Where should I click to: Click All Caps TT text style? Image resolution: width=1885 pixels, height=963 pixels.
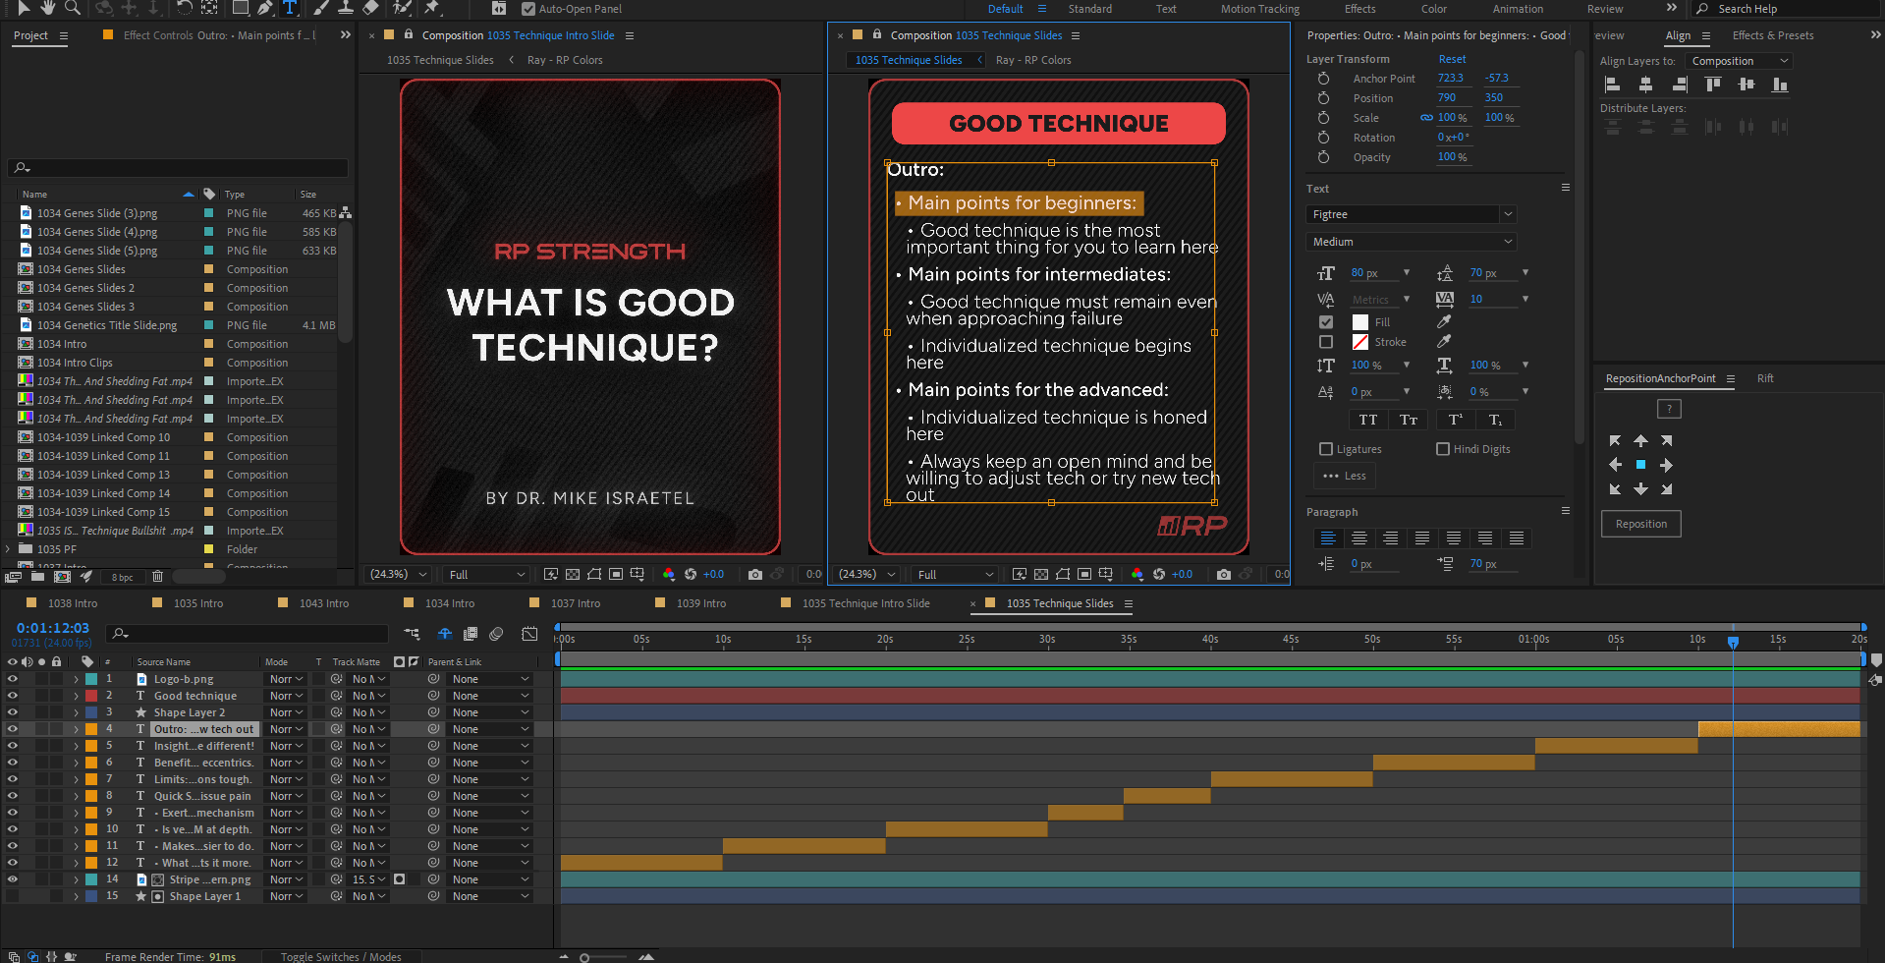pos(1368,420)
